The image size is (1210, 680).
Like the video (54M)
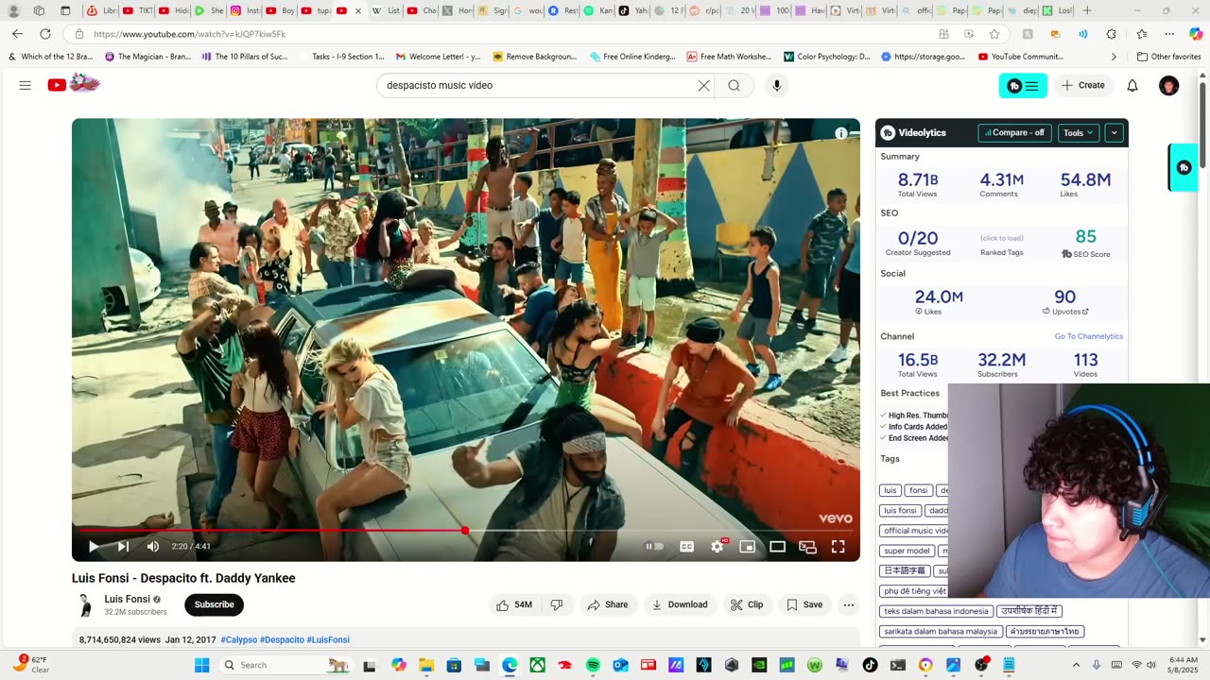[x=513, y=604]
